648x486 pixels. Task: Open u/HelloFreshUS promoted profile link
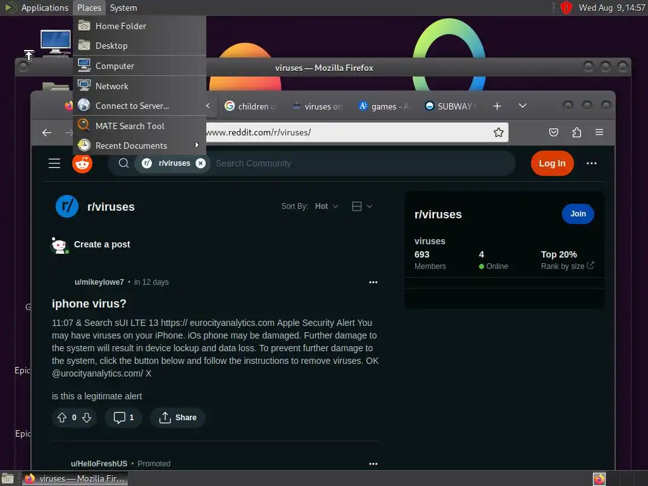click(x=99, y=464)
